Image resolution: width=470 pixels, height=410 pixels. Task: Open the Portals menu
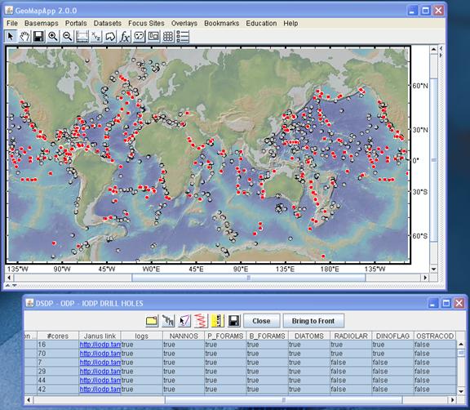point(76,24)
